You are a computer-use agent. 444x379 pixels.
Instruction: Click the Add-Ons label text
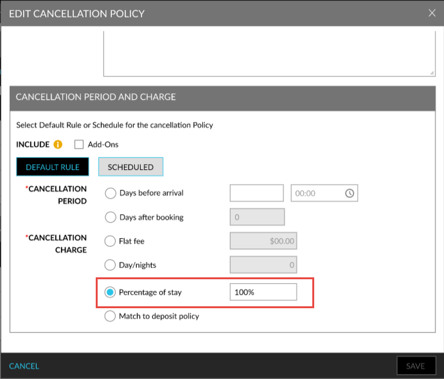point(103,145)
